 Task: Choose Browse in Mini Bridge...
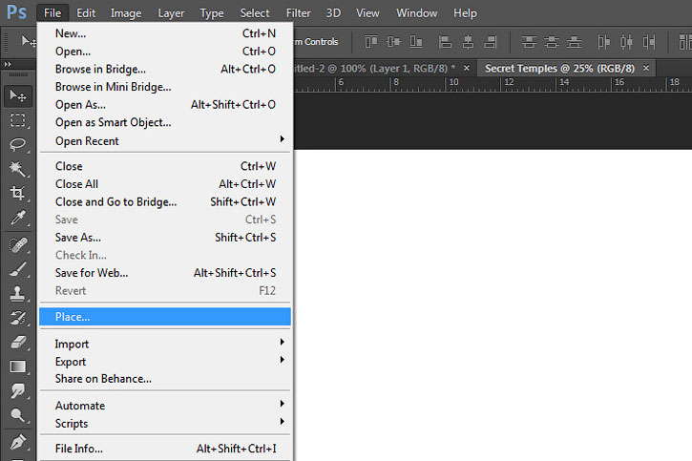(165, 87)
